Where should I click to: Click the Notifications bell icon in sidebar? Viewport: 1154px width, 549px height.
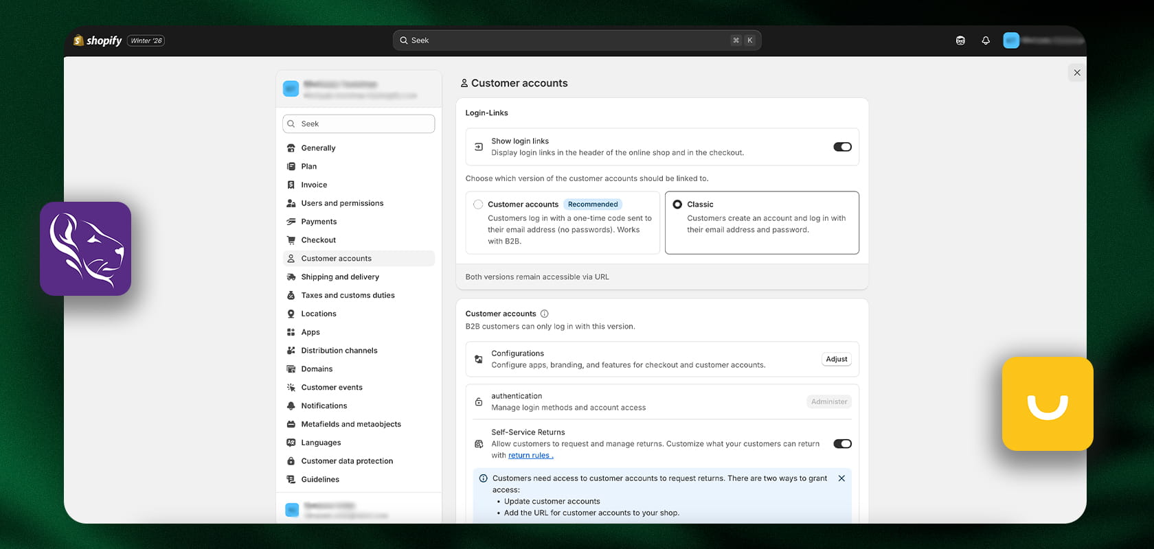291,406
